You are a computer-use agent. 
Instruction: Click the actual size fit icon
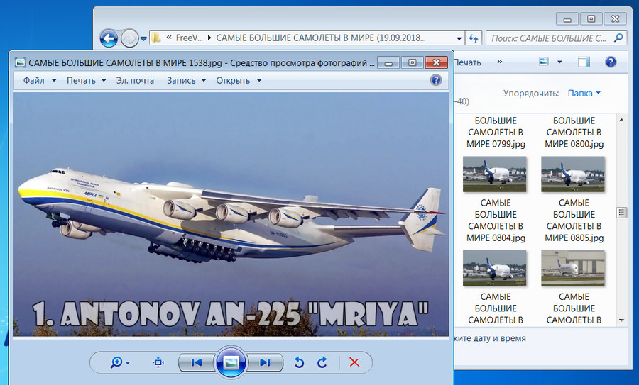click(158, 362)
